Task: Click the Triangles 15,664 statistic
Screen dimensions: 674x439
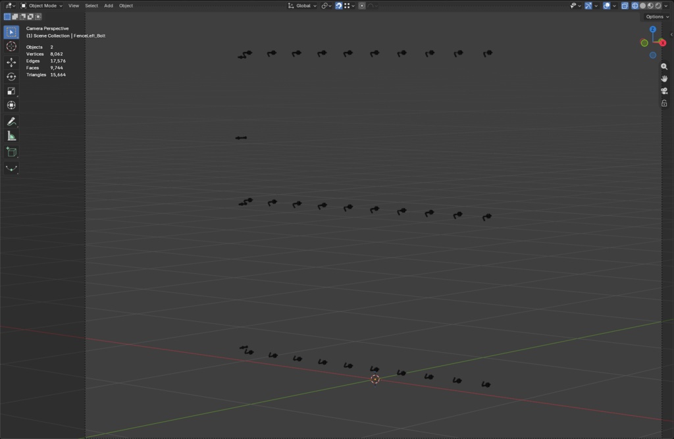Action: [x=46, y=75]
